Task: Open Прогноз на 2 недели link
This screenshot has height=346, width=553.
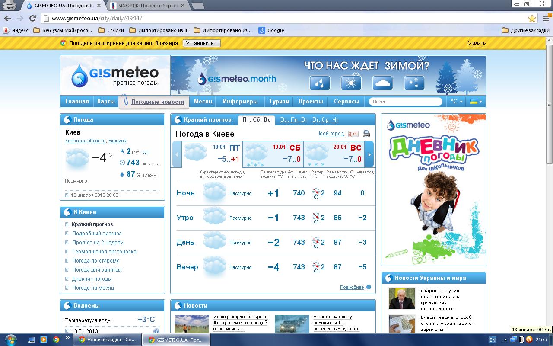Action: pyautogui.click(x=98, y=243)
